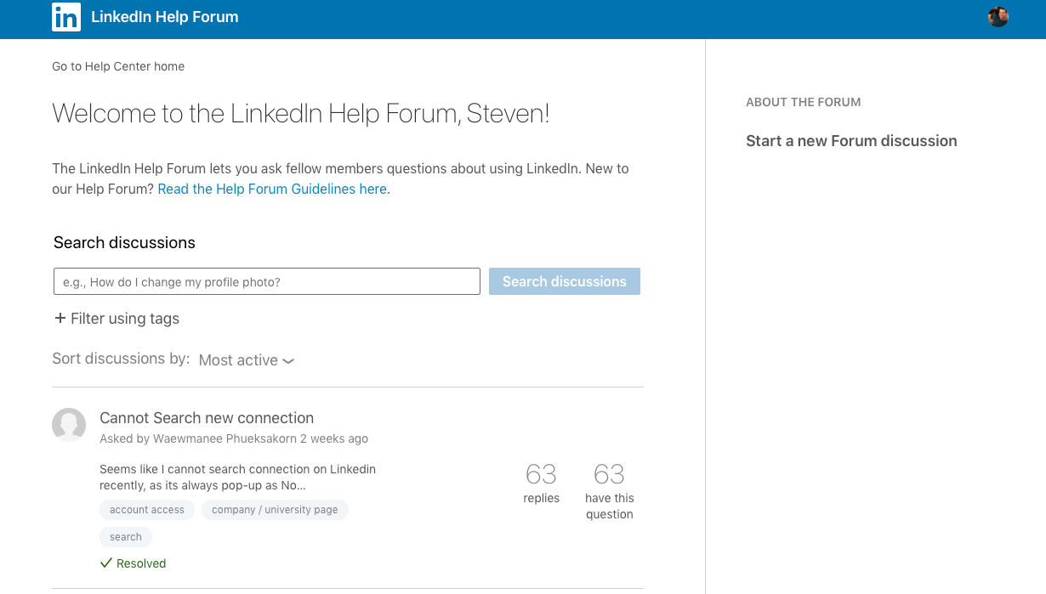Screen dimensions: 1046x594
Task: Click the green Resolved checkmark icon
Action: pyautogui.click(x=106, y=563)
